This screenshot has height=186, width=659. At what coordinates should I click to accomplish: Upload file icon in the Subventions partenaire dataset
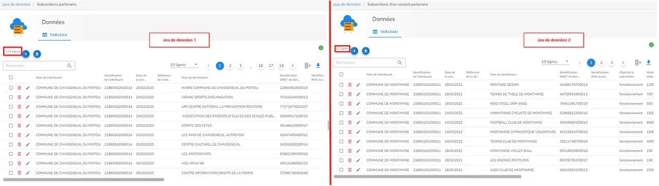pos(37,53)
